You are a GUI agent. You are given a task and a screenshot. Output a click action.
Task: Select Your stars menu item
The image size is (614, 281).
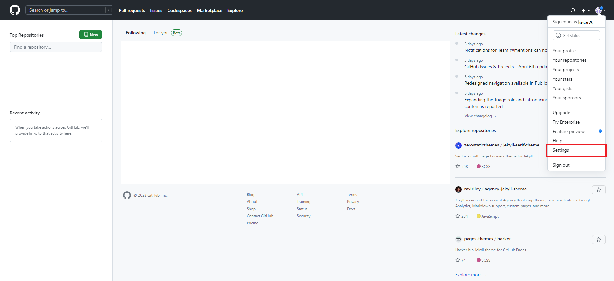(576, 79)
